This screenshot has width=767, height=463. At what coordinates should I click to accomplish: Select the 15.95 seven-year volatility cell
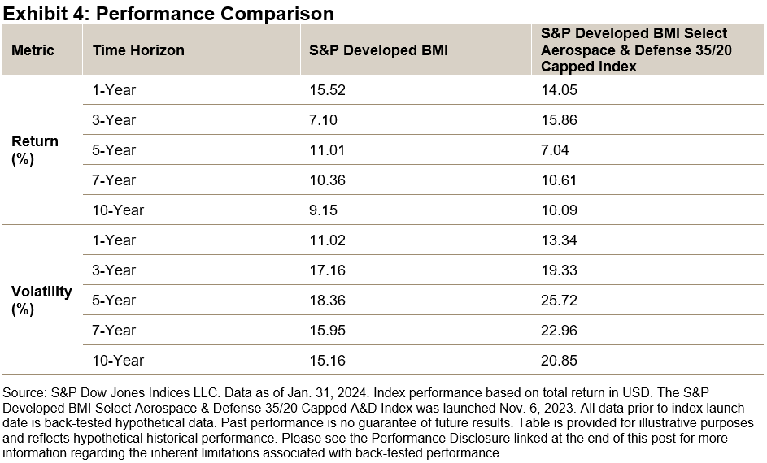click(328, 331)
